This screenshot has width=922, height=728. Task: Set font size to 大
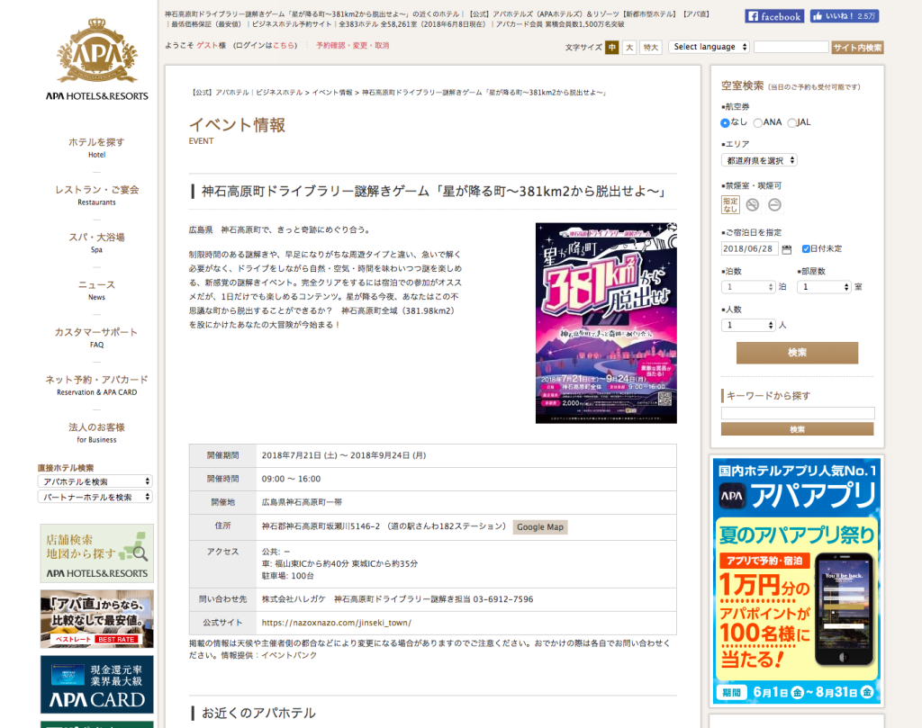tap(629, 48)
